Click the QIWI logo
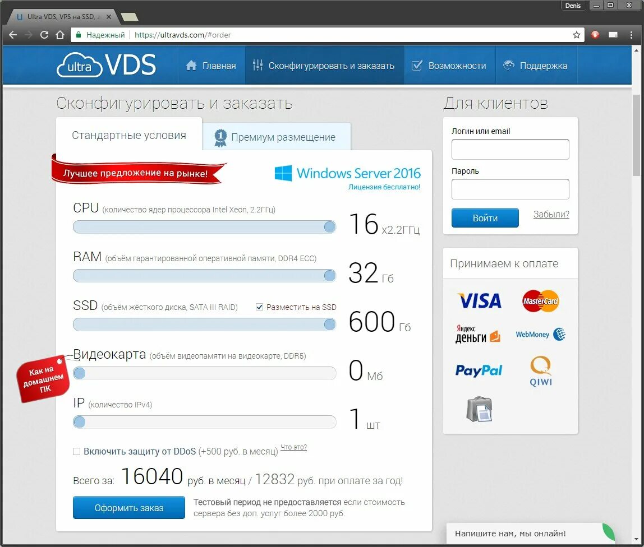 [541, 371]
